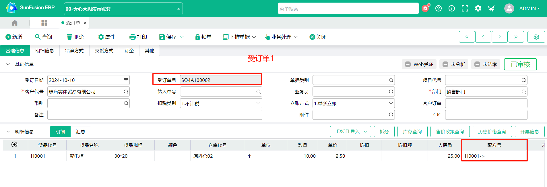Switch to the 汇总 view tab

tap(80, 132)
